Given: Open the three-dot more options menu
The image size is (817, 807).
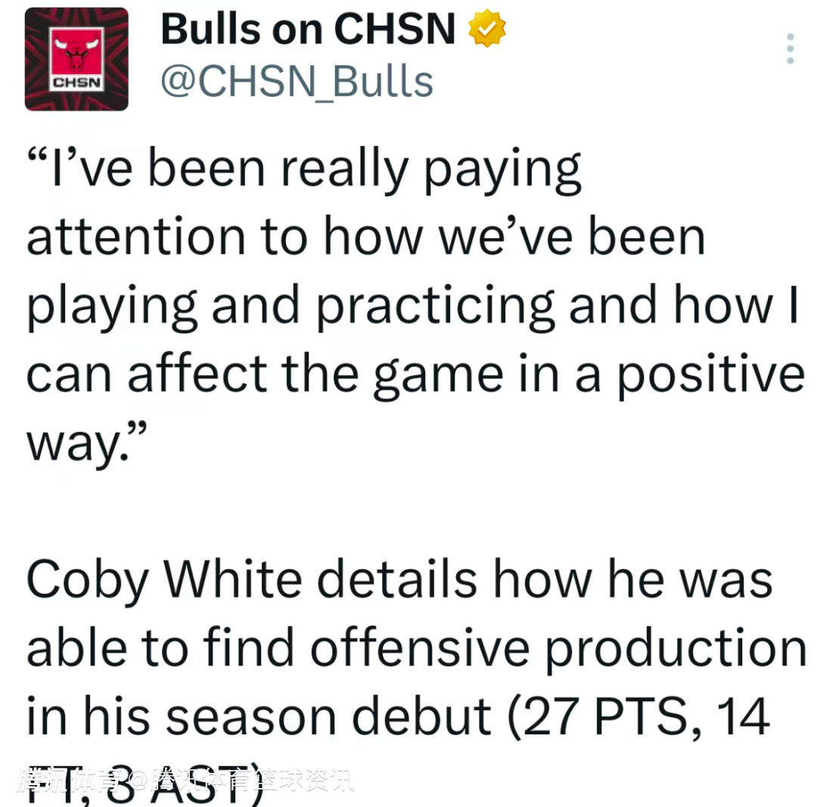Looking at the screenshot, I should click(790, 49).
